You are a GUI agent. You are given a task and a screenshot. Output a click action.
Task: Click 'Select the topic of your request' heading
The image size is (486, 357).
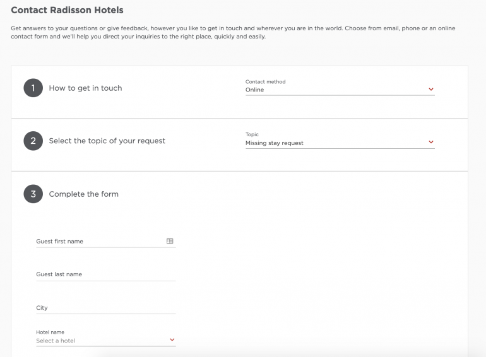tap(107, 141)
